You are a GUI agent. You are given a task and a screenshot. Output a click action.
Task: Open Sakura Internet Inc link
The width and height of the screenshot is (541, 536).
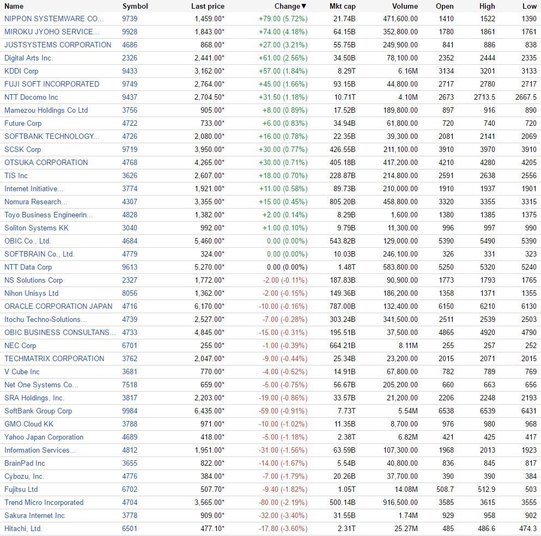(x=34, y=516)
